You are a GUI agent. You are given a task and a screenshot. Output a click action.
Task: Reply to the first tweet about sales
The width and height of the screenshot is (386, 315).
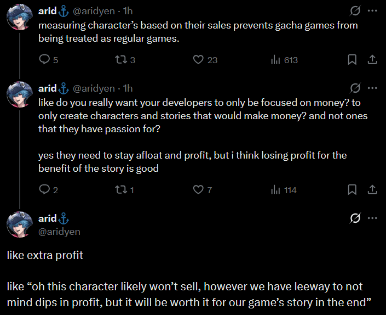coord(44,60)
